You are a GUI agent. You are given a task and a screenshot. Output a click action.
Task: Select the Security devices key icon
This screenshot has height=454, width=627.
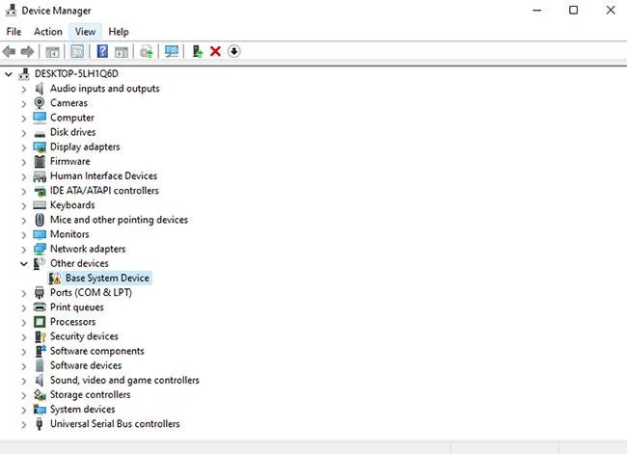40,336
